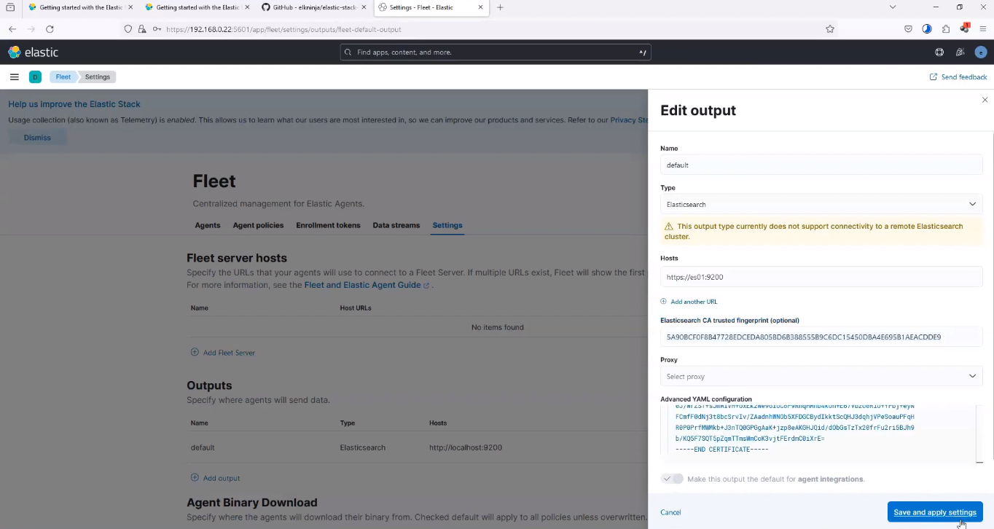Click Cancel in Edit output flyout
994x529 pixels.
point(670,512)
